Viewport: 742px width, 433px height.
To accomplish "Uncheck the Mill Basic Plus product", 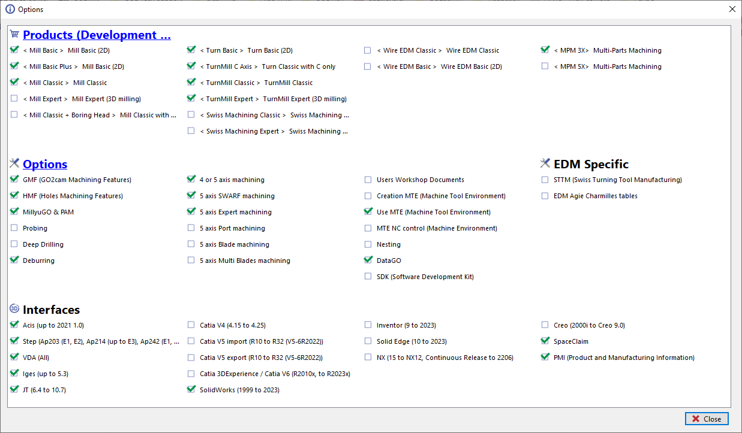I will tap(14, 66).
